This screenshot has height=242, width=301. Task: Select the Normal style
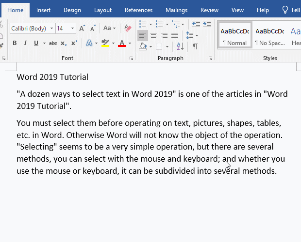pos(234,35)
